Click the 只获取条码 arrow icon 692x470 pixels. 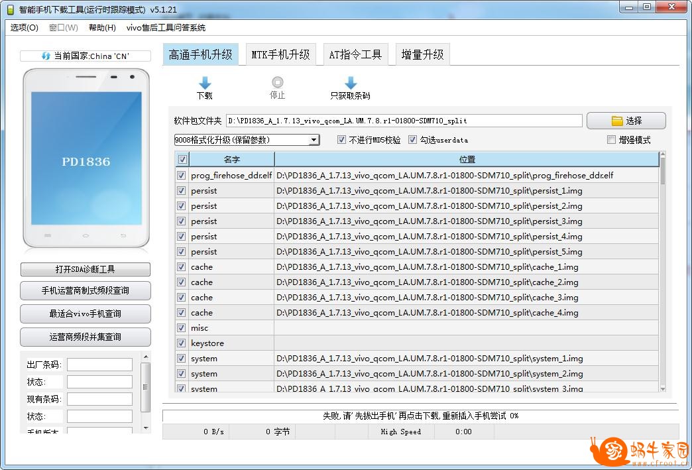(x=351, y=82)
